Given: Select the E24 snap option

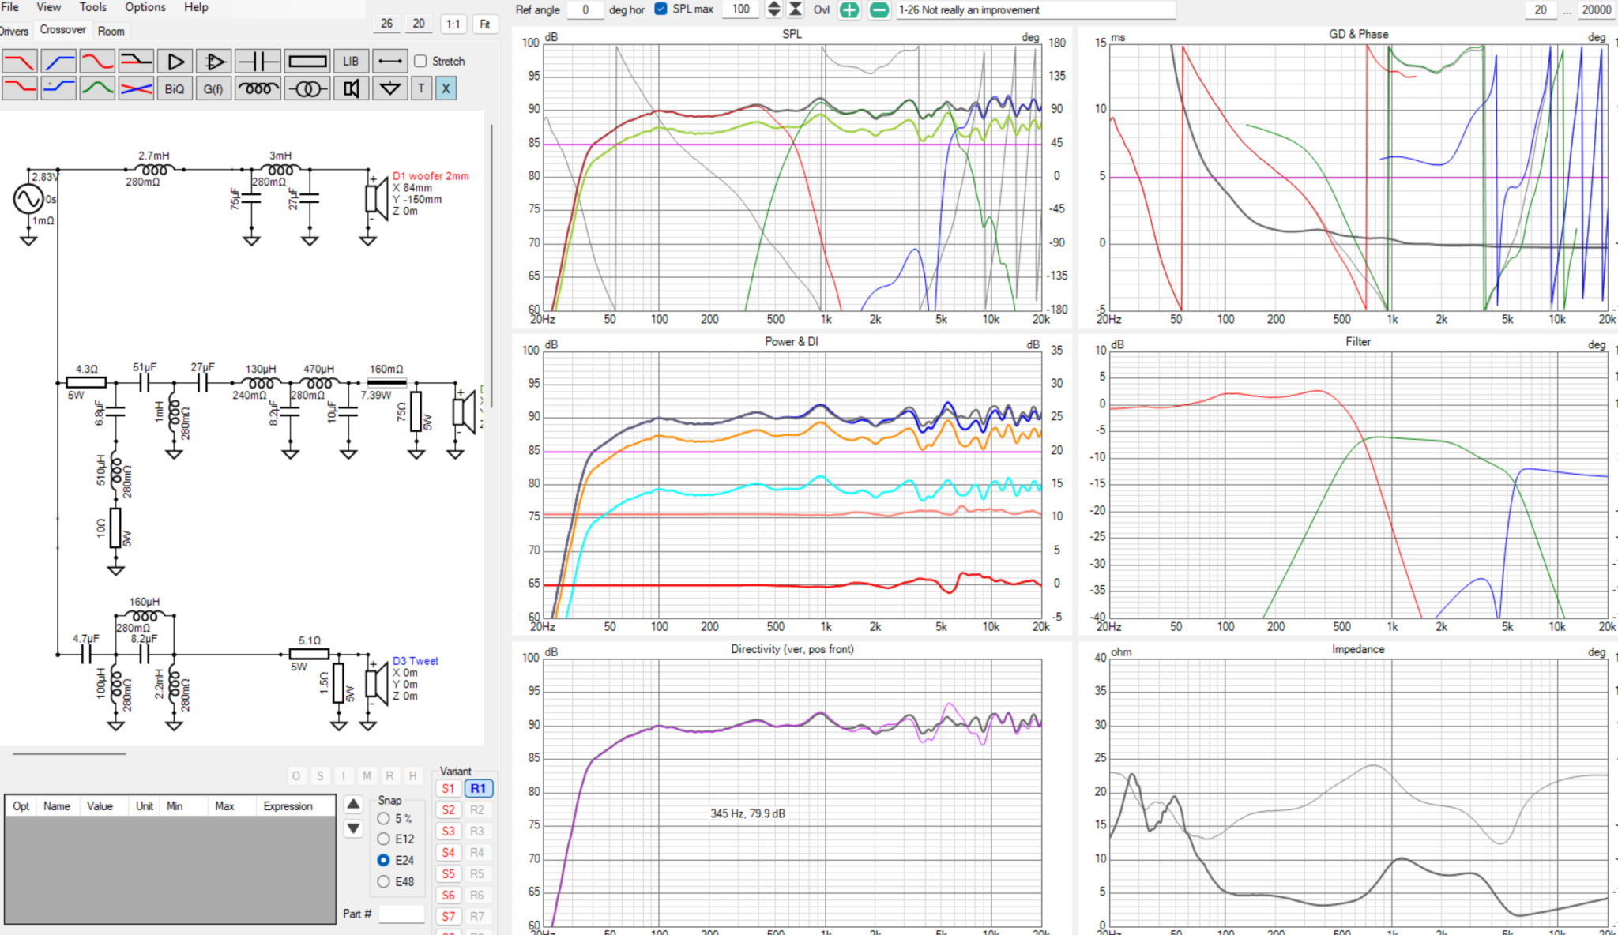Looking at the screenshot, I should 384,860.
